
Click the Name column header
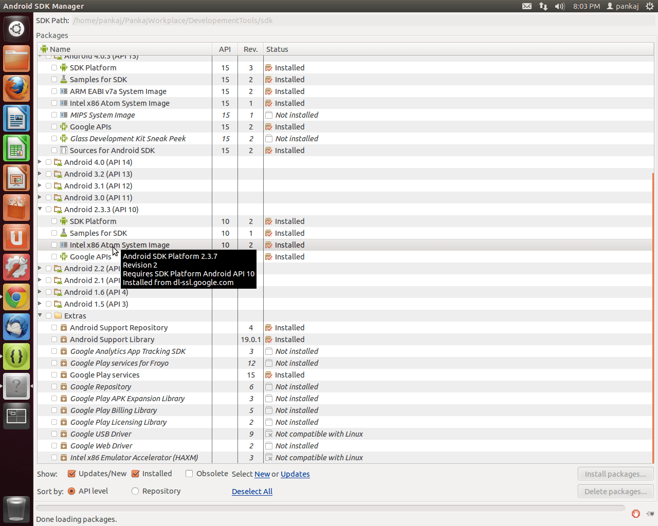124,49
